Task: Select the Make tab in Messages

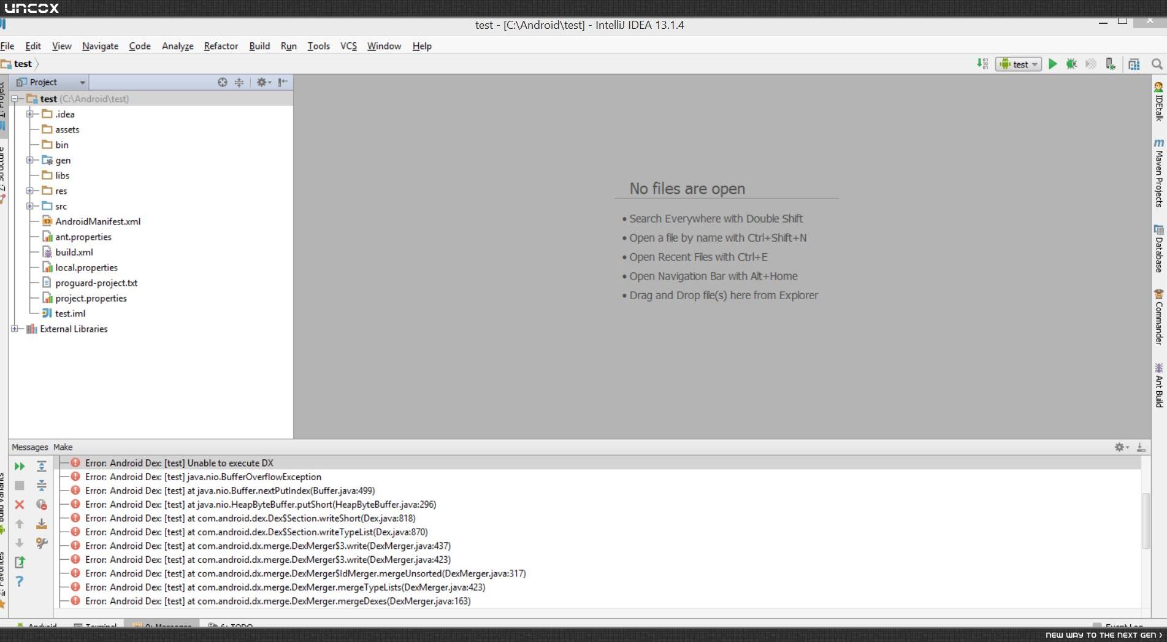Action: [63, 448]
